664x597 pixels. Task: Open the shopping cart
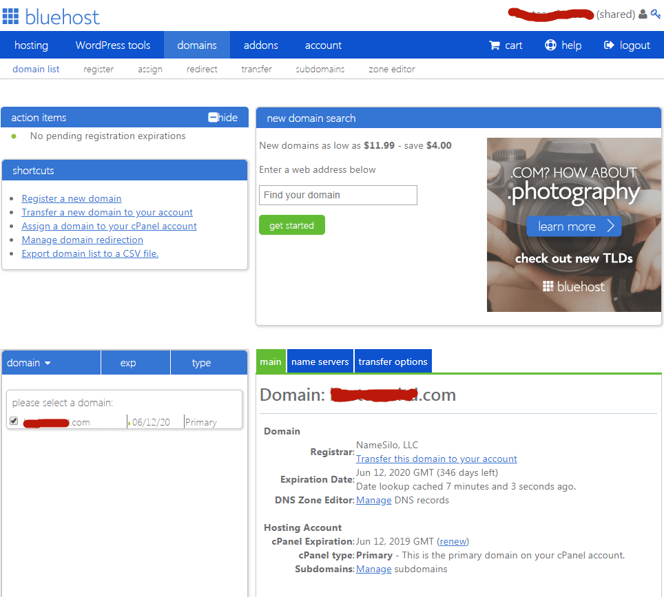(x=506, y=45)
